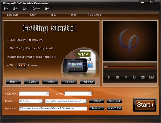The image size is (161, 123).
Task: Expand the Audio Track dropdown
Action: click(x=47, y=94)
